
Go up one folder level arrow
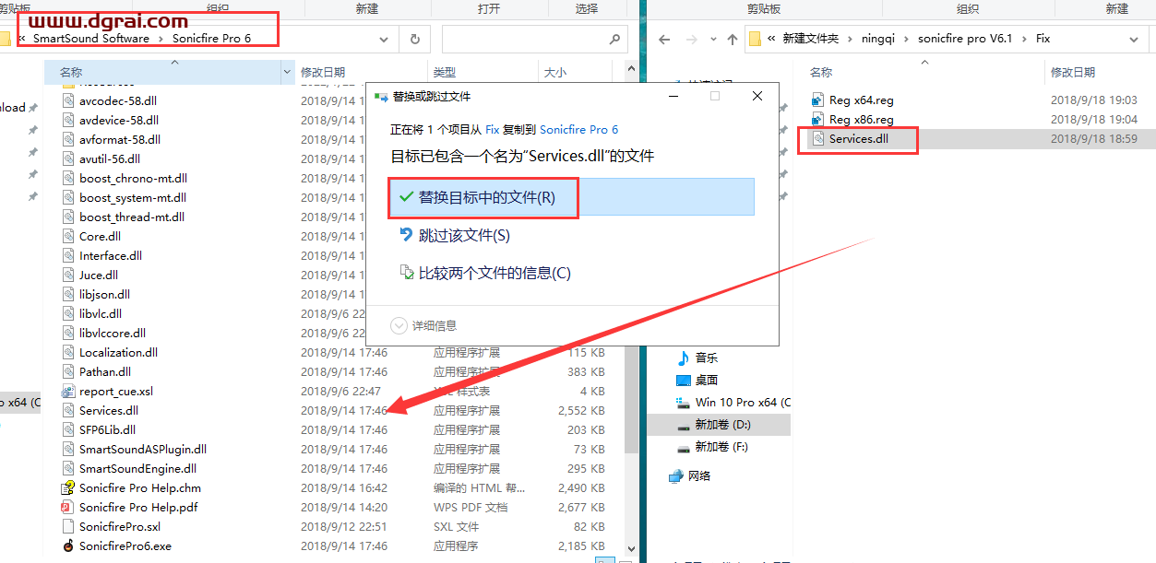(731, 39)
